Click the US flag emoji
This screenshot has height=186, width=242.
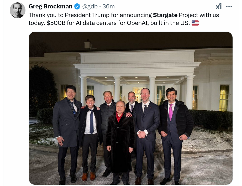pos(195,23)
